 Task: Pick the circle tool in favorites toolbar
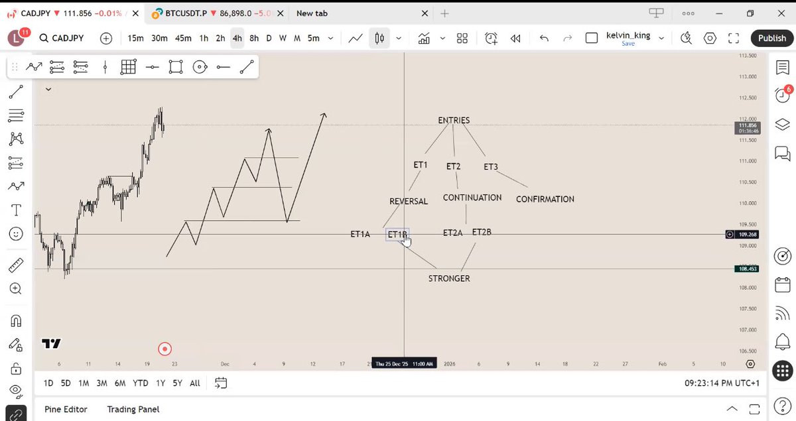click(199, 66)
